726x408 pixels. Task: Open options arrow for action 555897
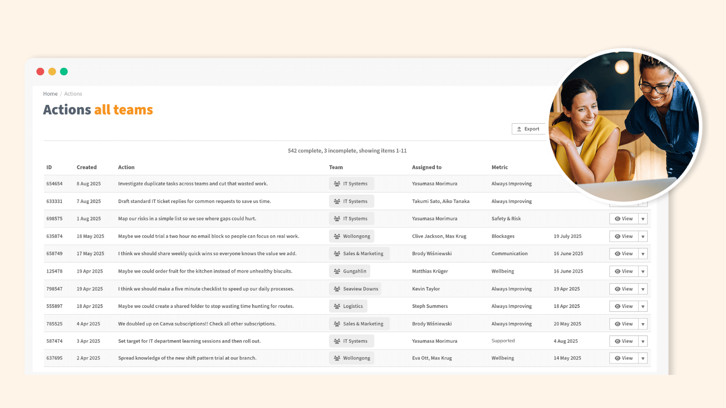point(643,306)
